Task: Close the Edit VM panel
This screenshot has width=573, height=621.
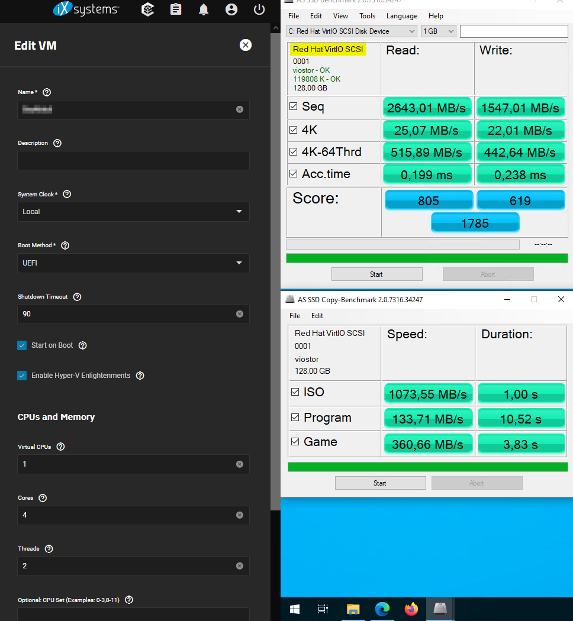Action: (x=246, y=45)
